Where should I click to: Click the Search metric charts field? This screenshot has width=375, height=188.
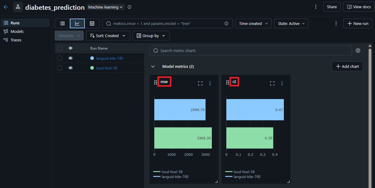point(250,50)
